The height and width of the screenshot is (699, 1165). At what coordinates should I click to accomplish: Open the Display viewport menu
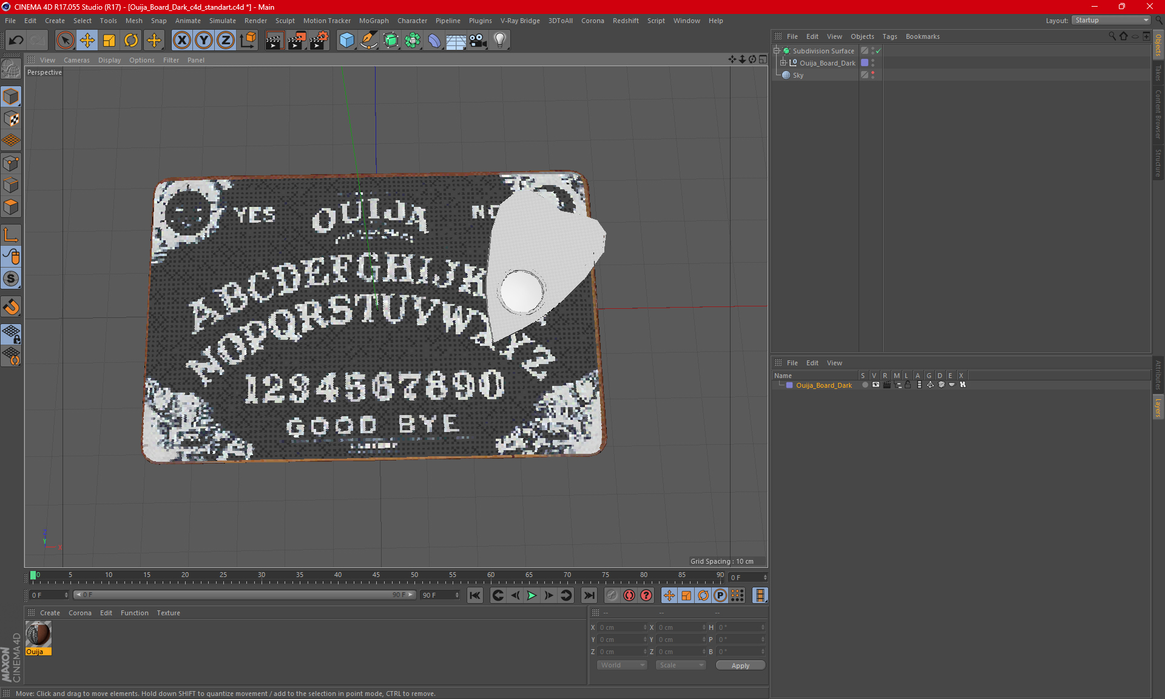(x=109, y=60)
